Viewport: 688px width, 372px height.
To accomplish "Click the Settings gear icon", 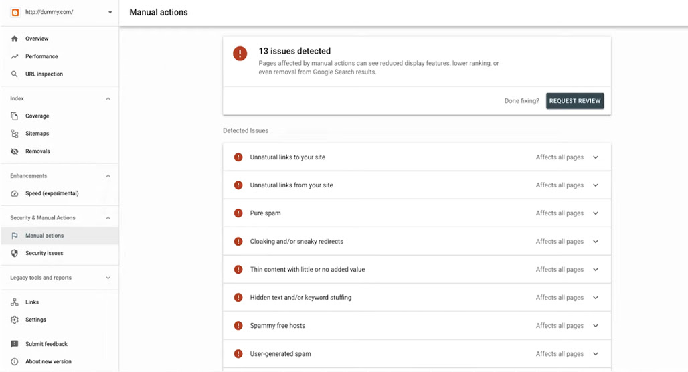I will click(x=15, y=319).
